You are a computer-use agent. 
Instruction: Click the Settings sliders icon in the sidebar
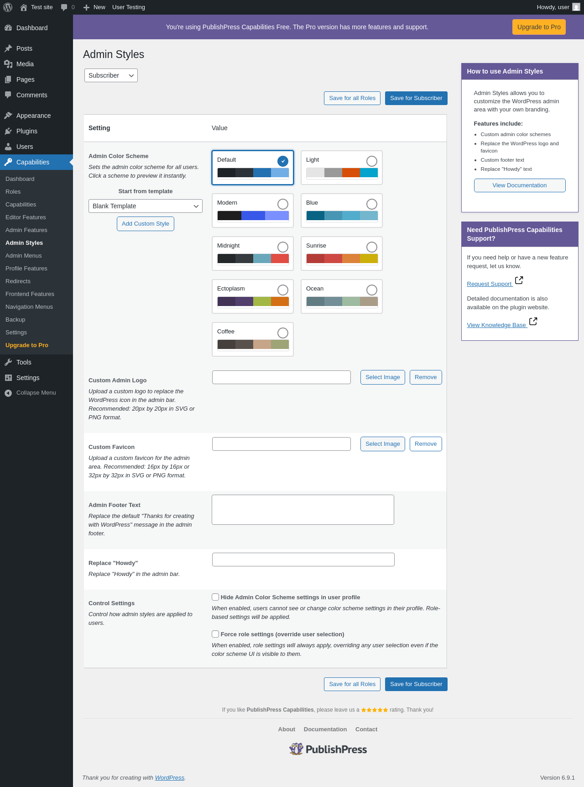(8, 378)
